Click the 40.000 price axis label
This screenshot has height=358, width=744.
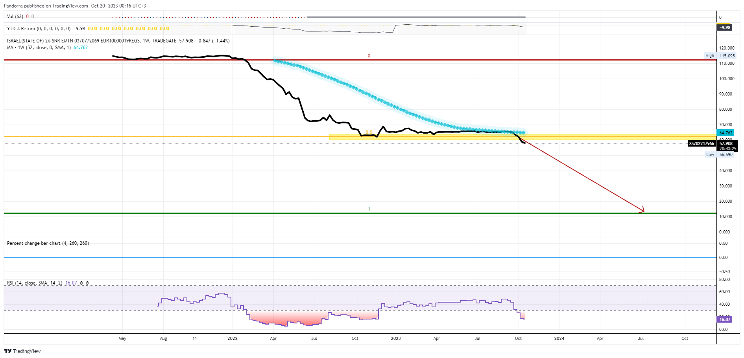tap(726, 171)
